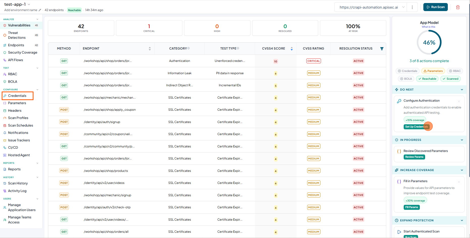Expand the test-app-1 application dropdown
The image size is (470, 238).
(x=29, y=5)
